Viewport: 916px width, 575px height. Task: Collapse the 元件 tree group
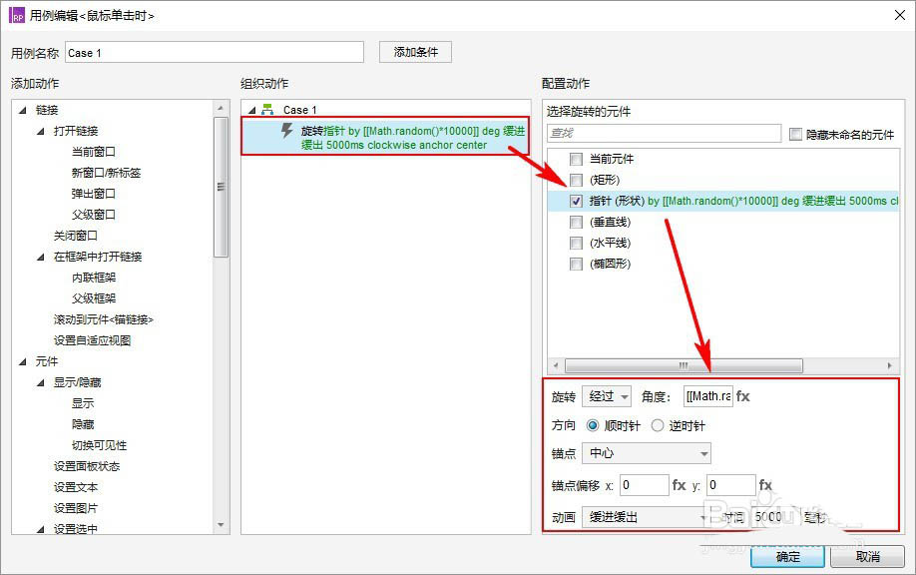pyautogui.click(x=23, y=361)
